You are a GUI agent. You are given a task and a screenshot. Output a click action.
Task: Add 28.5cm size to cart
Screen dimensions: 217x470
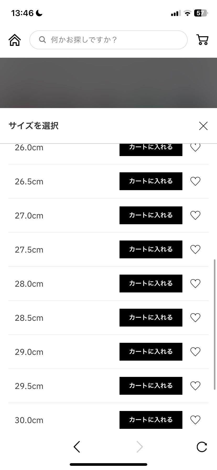(x=151, y=318)
